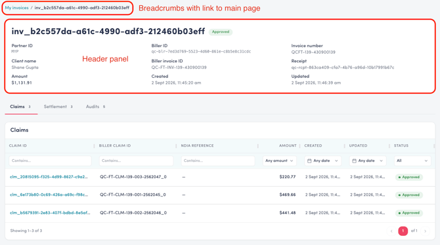
Task: Open the Created Any date dropdown
Action: [x=322, y=160]
